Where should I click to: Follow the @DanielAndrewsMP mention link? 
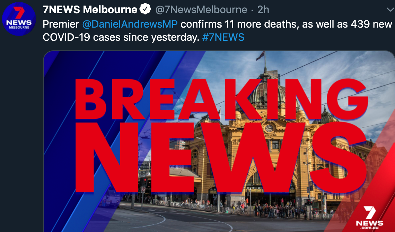[130, 24]
